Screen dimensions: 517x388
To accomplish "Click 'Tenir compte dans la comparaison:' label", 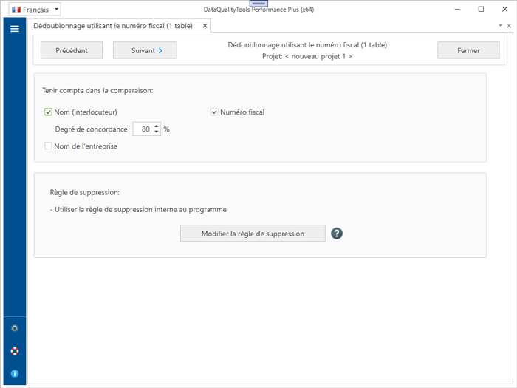I will 97,90.
